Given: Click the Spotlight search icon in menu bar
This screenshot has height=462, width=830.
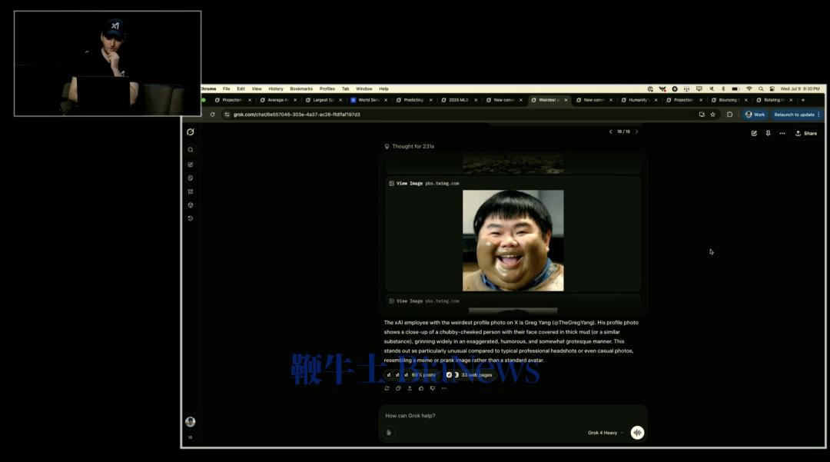Looking at the screenshot, I should [x=761, y=89].
